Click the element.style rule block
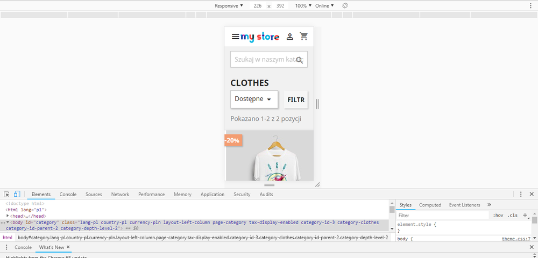The height and width of the screenshot is (258, 538). pos(464,227)
